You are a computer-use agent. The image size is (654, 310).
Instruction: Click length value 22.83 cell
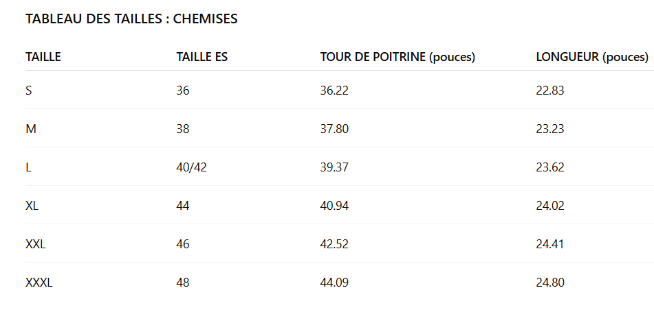(550, 91)
